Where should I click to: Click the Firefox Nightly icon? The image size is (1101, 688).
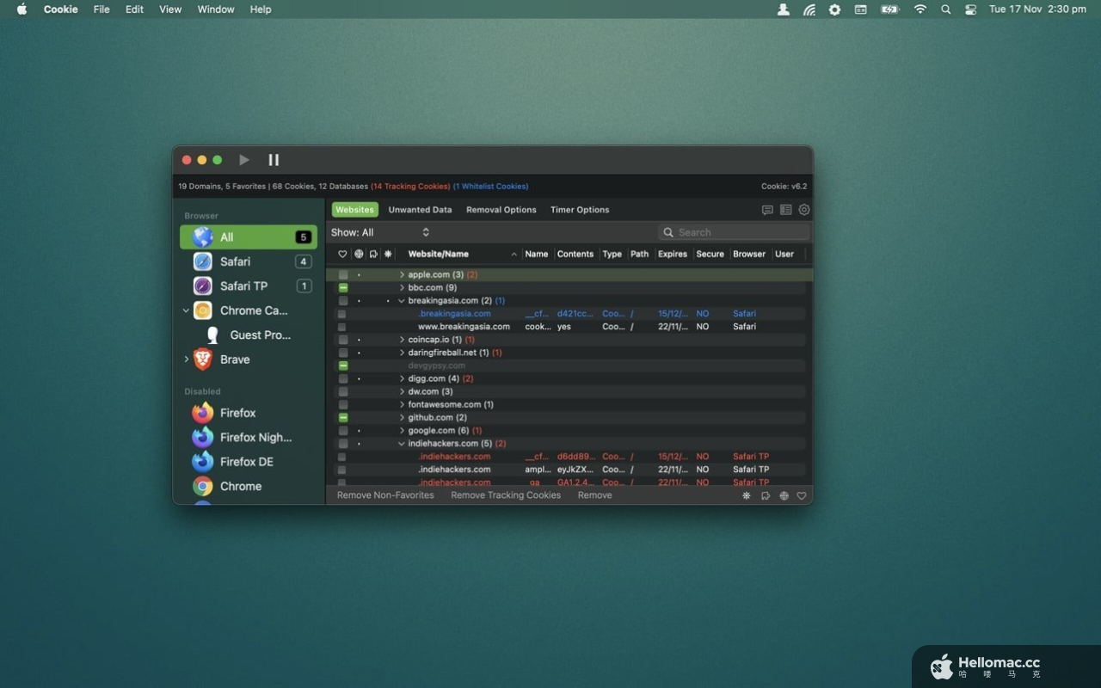click(x=203, y=437)
